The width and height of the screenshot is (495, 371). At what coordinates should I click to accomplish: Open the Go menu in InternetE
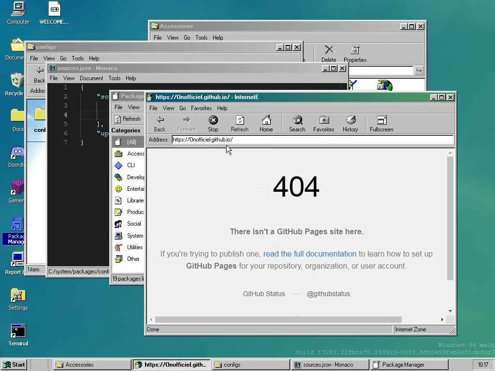(x=182, y=108)
